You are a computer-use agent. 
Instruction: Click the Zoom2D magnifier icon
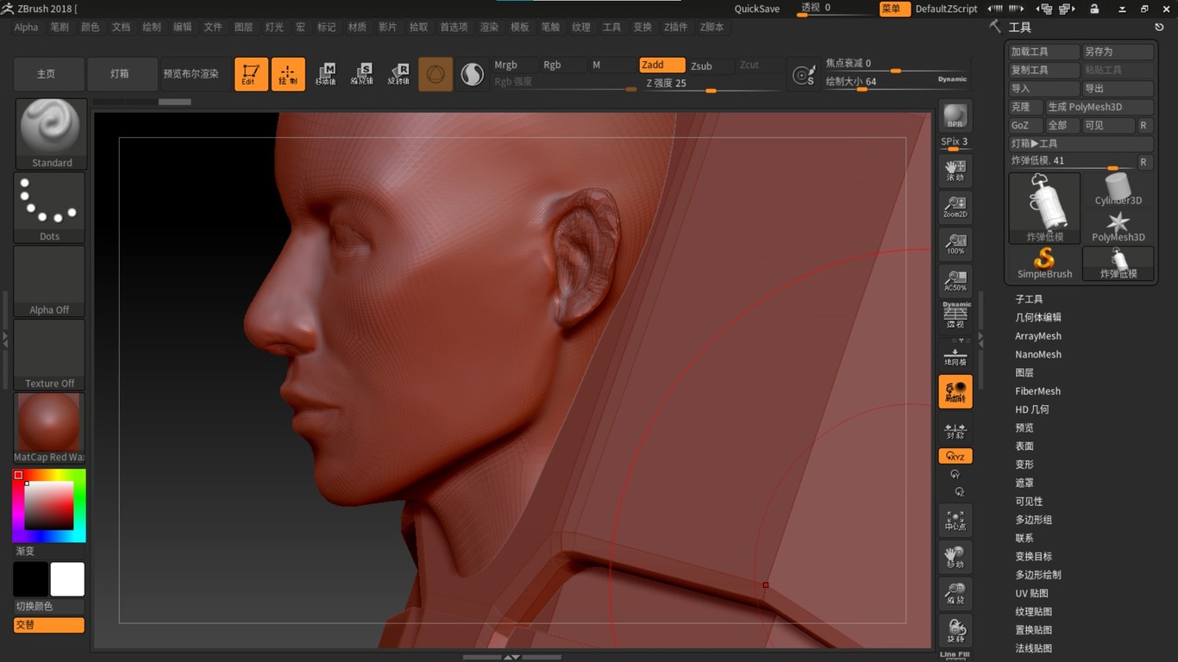pyautogui.click(x=956, y=207)
